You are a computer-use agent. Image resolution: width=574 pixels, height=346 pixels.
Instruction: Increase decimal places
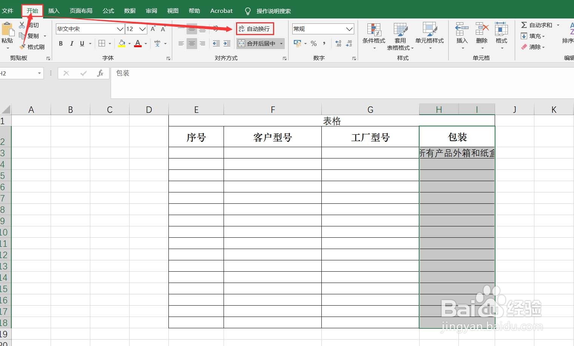click(x=338, y=43)
